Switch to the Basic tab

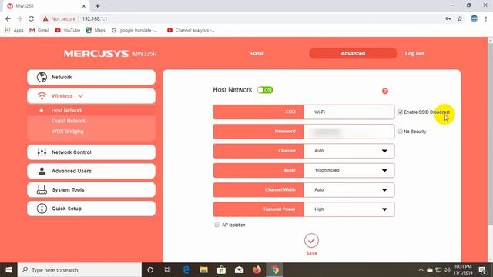pyautogui.click(x=257, y=53)
